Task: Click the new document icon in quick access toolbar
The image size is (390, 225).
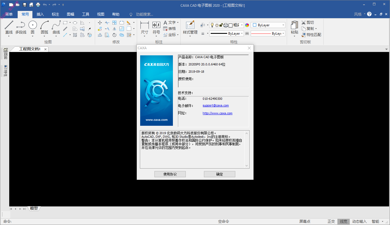Action: tap(11, 5)
